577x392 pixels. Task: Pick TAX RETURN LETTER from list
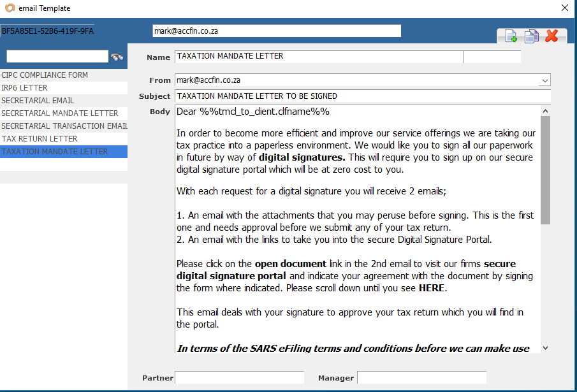[40, 139]
